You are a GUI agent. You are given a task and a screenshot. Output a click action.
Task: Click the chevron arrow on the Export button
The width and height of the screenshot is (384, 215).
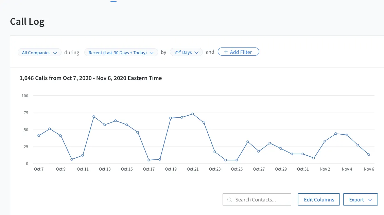(370, 200)
